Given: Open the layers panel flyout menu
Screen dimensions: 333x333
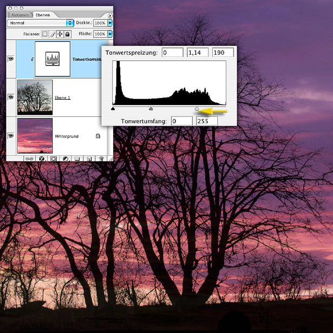Looking at the screenshot, I should [110, 16].
